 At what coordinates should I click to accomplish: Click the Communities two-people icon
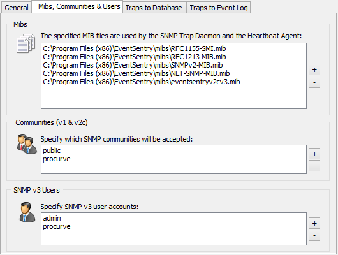click(x=27, y=144)
